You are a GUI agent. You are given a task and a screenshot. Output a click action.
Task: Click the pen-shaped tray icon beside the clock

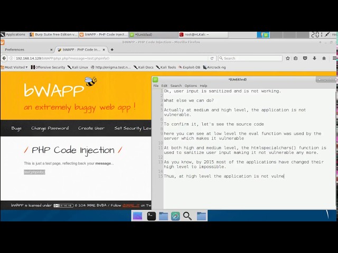coord(327,34)
